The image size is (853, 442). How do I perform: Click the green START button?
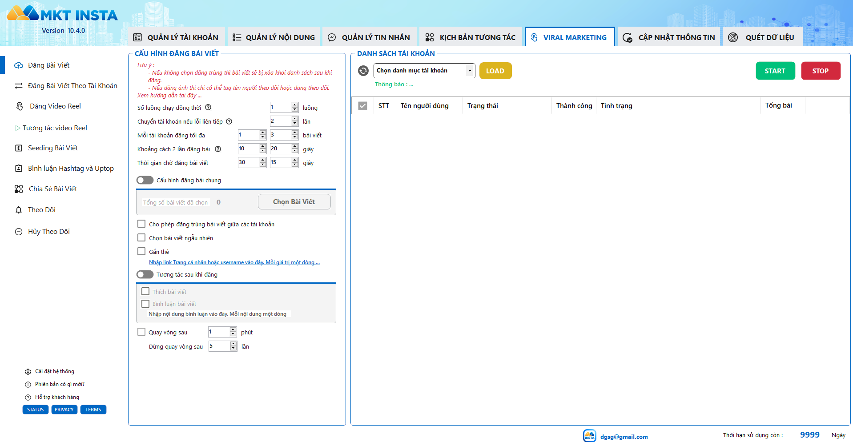click(x=775, y=71)
